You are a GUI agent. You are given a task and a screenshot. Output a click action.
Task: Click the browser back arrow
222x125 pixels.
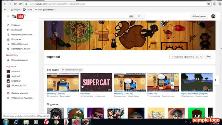click(5, 4)
